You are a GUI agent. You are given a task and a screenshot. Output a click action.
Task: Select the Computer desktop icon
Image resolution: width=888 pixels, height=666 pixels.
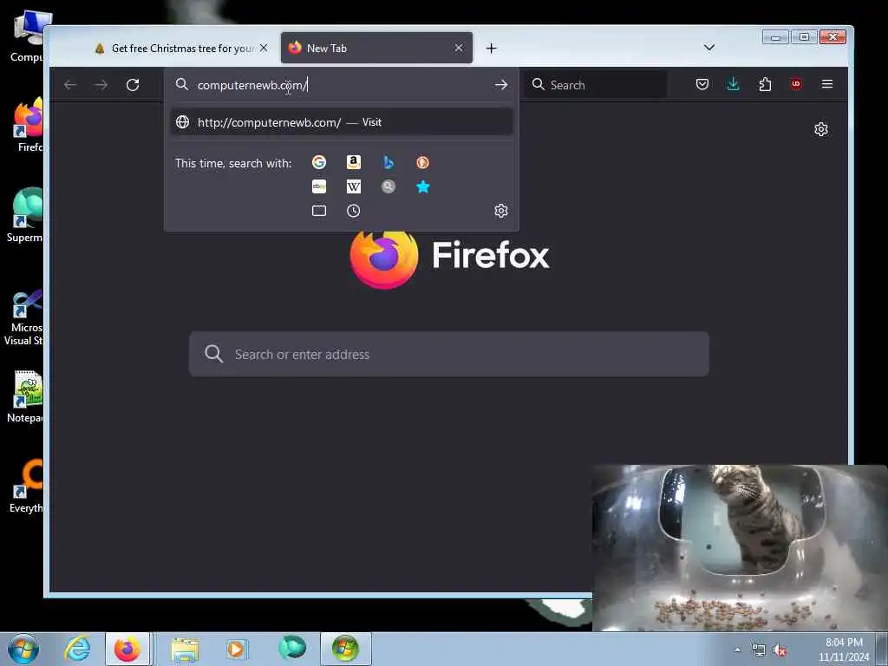pos(27,36)
